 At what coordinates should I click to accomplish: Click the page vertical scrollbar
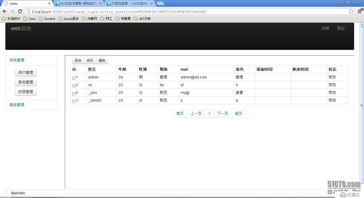(x=362, y=105)
